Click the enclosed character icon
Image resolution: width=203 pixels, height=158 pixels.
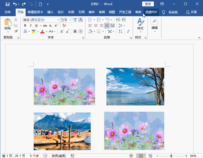coord(81,31)
